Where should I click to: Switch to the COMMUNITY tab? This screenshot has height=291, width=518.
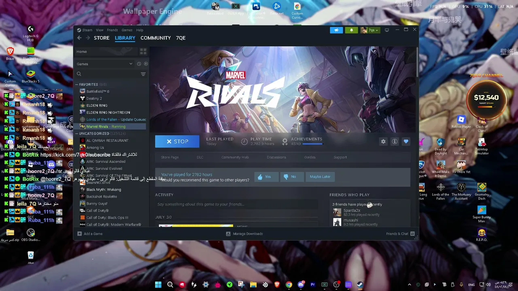coord(156,38)
